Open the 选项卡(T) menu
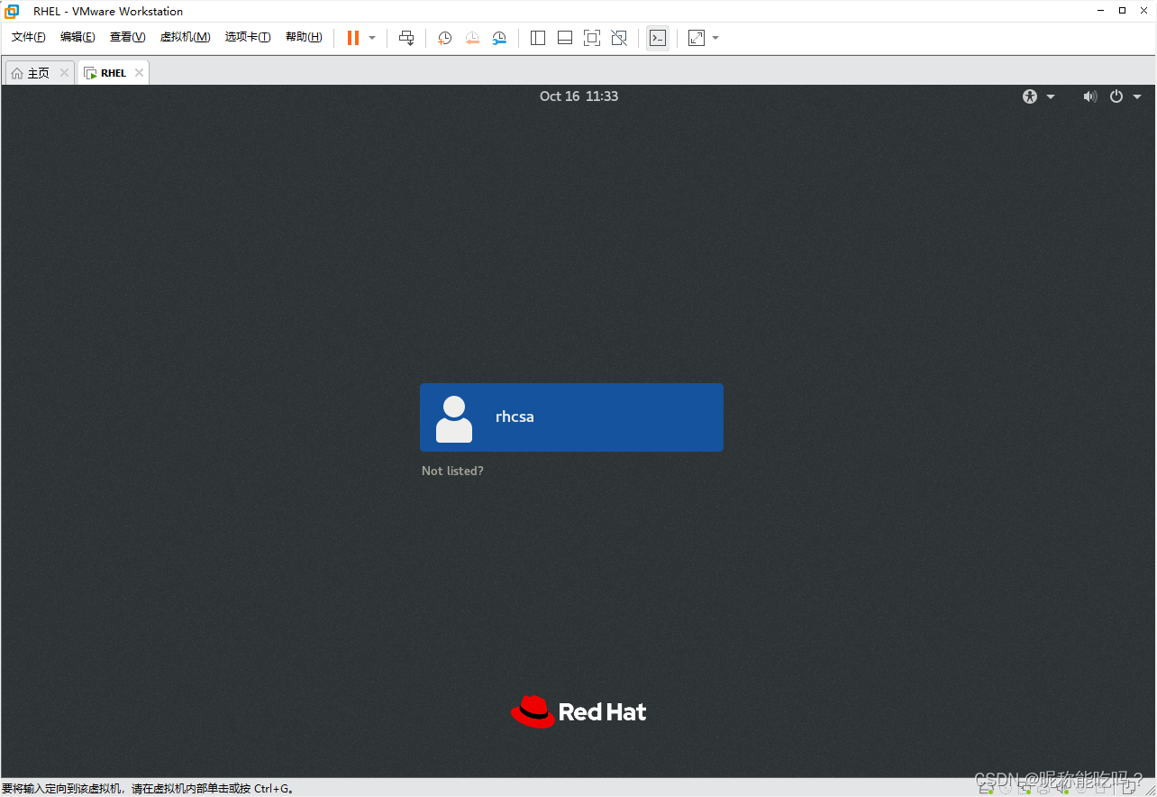1157x797 pixels. coord(248,37)
